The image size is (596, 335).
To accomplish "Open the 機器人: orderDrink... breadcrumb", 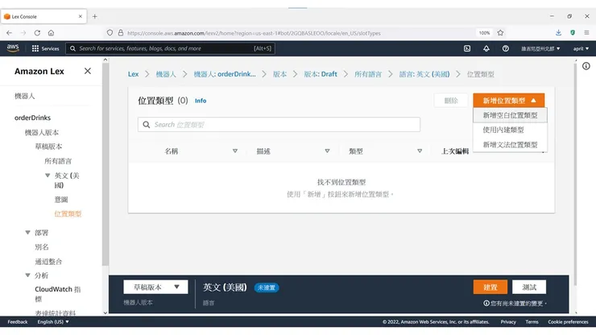I will click(225, 74).
